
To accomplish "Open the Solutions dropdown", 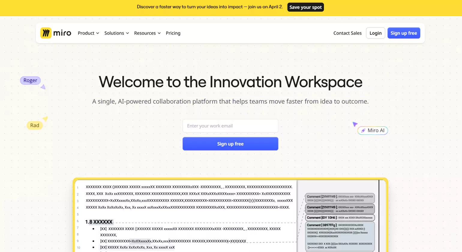I will 116,33.
